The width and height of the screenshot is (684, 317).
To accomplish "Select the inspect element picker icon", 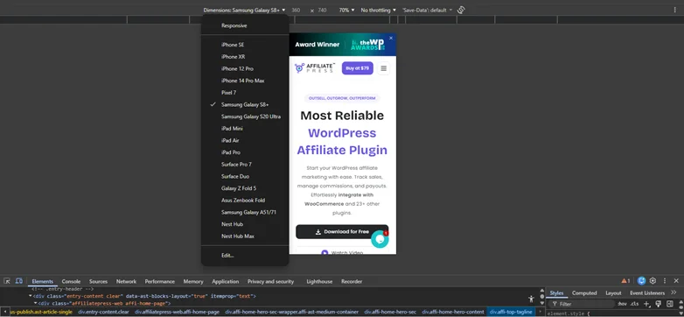I will [x=7, y=281].
